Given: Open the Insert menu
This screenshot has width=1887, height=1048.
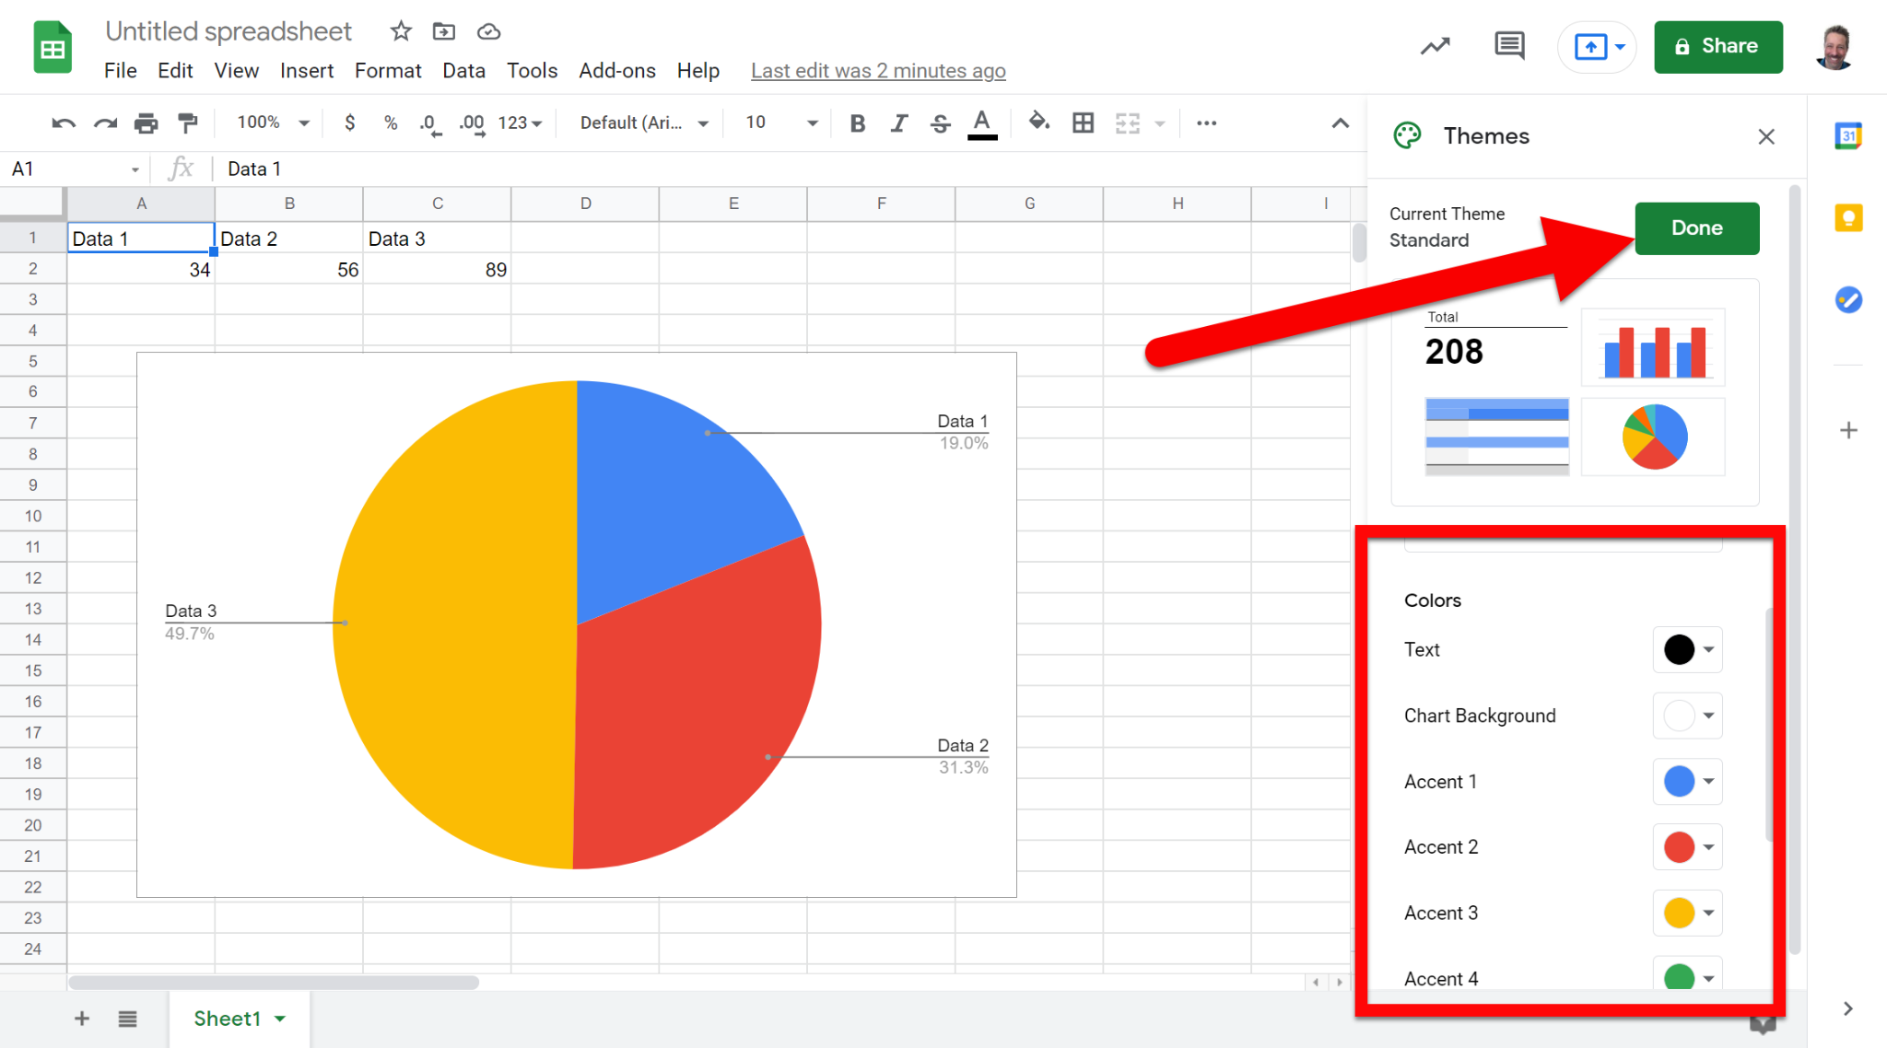Looking at the screenshot, I should click(306, 71).
